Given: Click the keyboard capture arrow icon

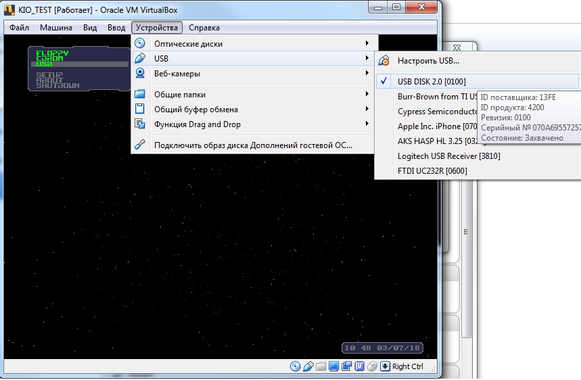Looking at the screenshot, I should click(385, 366).
